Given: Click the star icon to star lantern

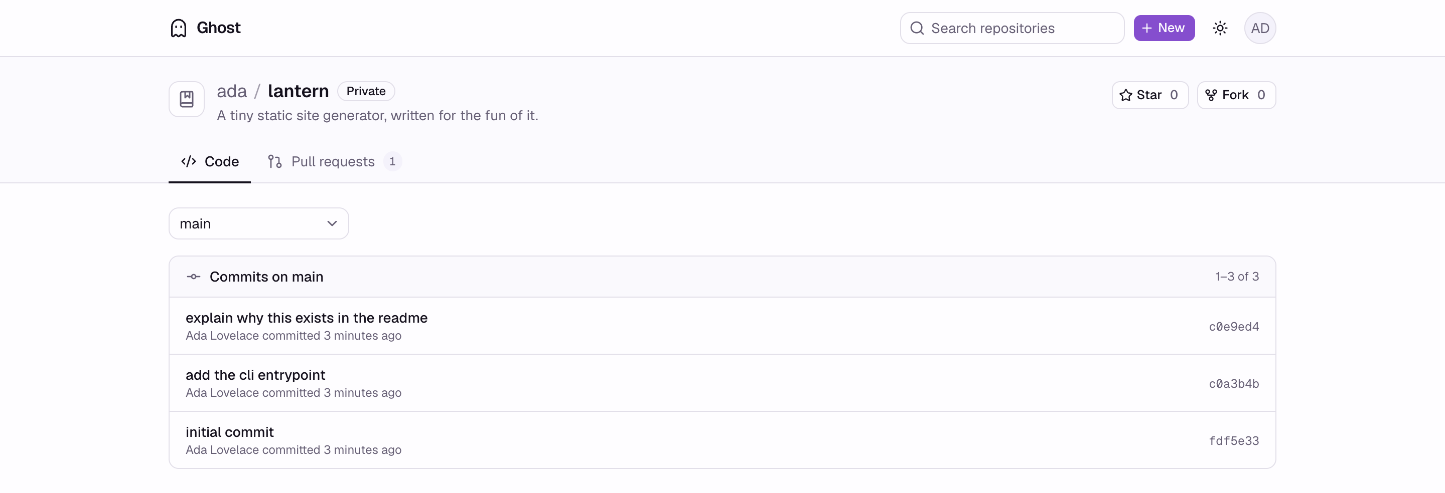Looking at the screenshot, I should pyautogui.click(x=1125, y=95).
